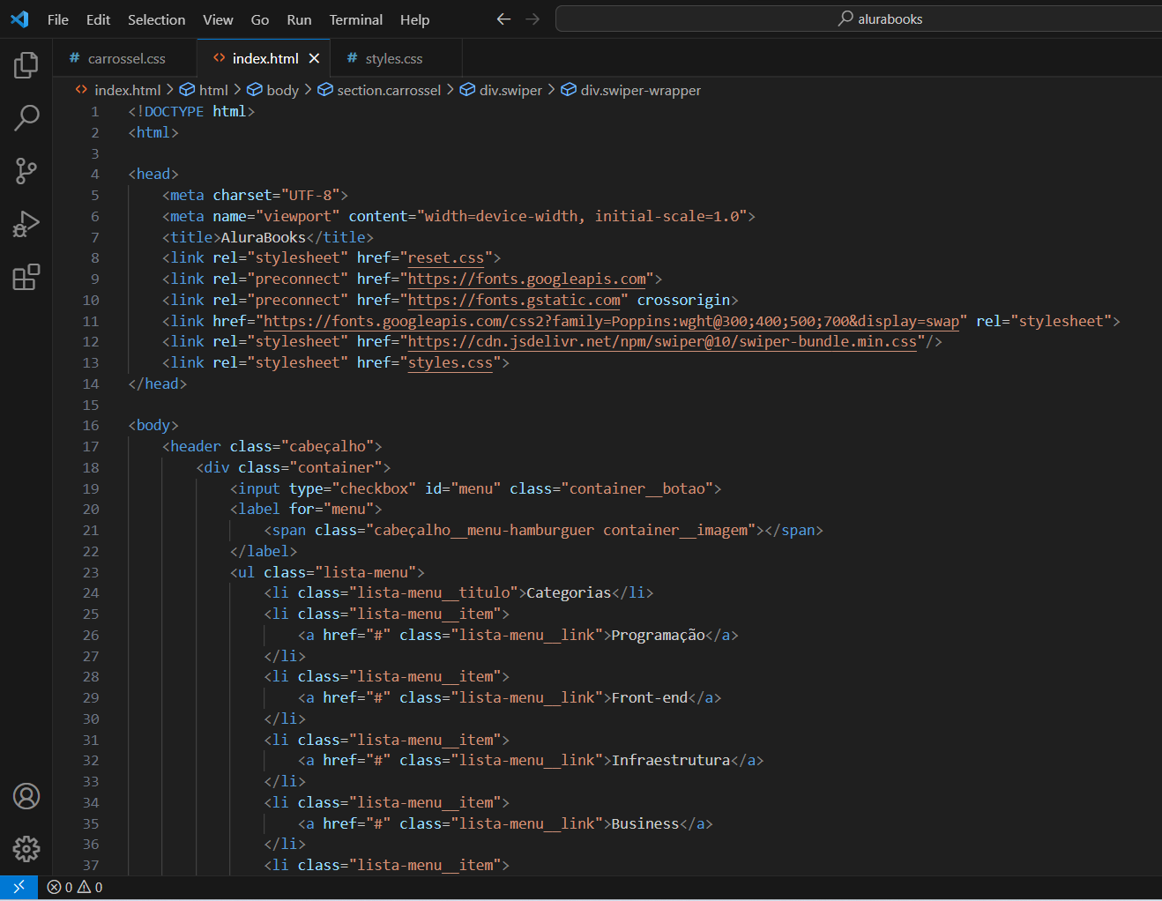Open the Source Control view

coord(26,171)
